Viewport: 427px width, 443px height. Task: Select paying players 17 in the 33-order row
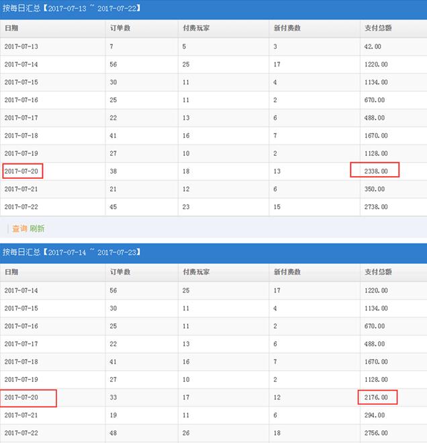[x=186, y=397]
